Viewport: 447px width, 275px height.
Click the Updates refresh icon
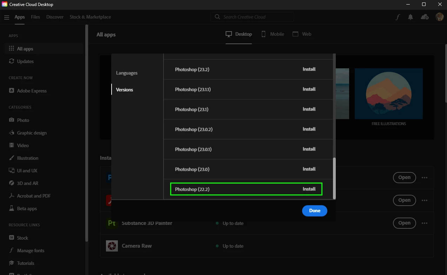(x=11, y=61)
